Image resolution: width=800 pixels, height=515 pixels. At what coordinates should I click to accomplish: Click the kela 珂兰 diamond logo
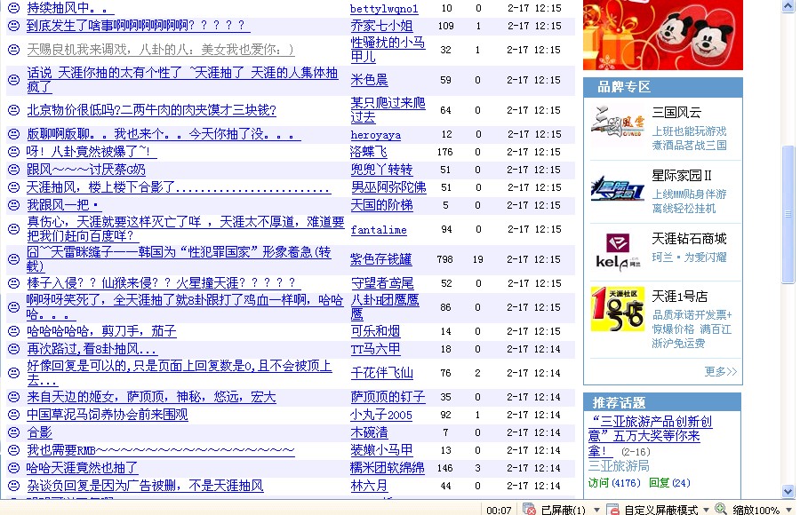(x=618, y=250)
